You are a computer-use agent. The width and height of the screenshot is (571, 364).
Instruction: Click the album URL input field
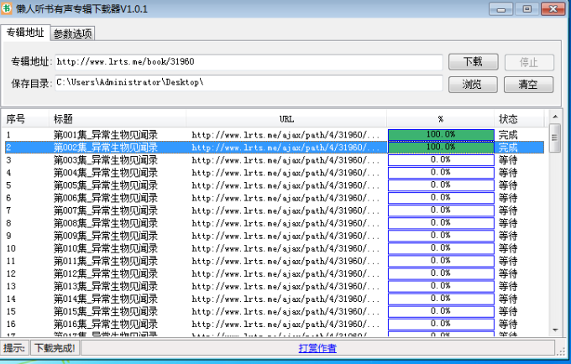tap(249, 62)
